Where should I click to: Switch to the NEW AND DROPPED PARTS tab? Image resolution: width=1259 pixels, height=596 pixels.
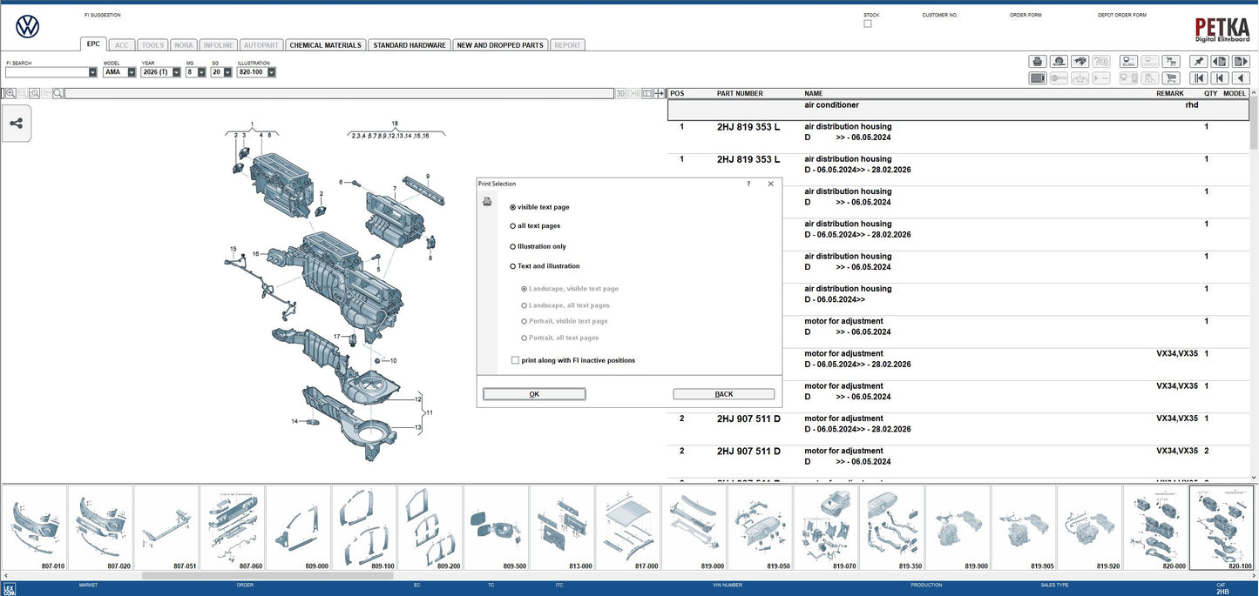pos(500,44)
